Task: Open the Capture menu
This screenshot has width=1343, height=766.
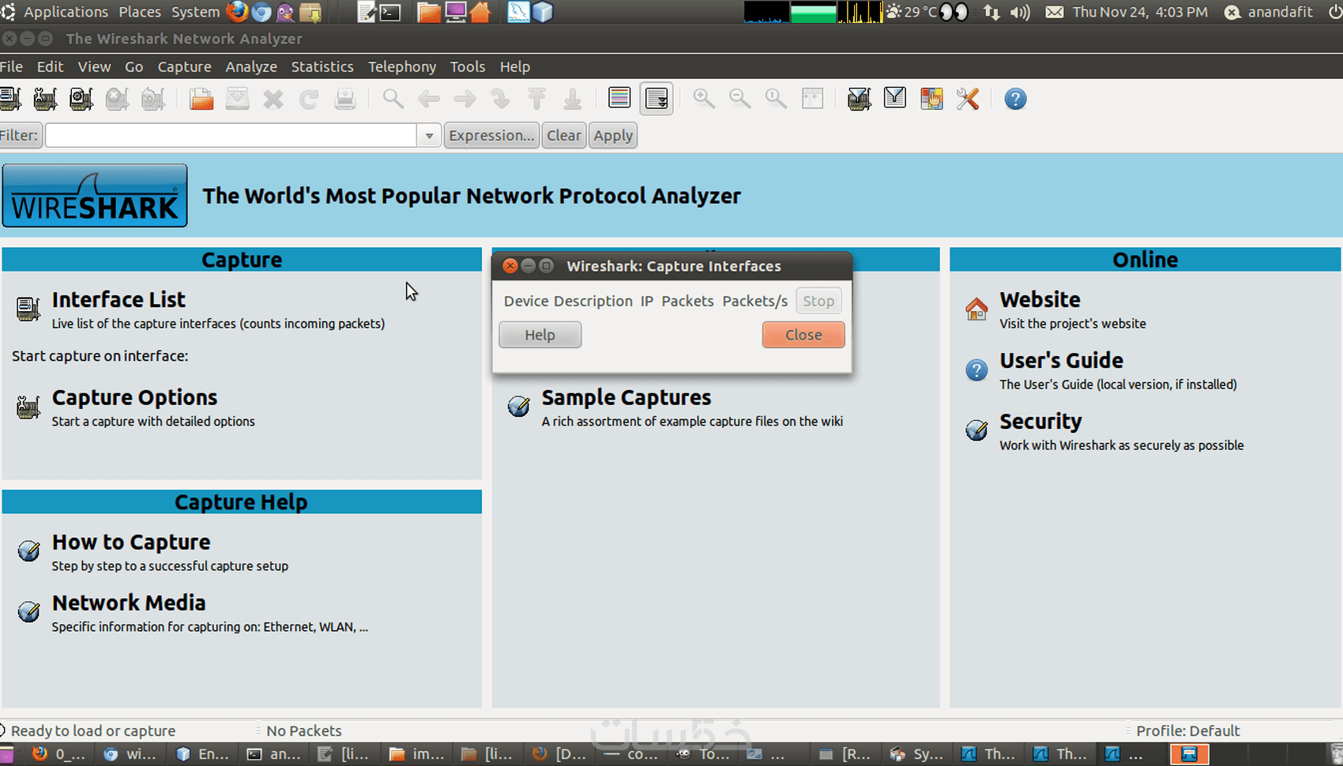Action: coord(184,67)
